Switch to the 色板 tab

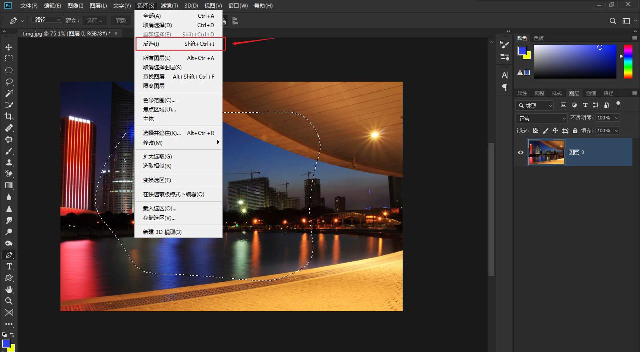tap(539, 38)
